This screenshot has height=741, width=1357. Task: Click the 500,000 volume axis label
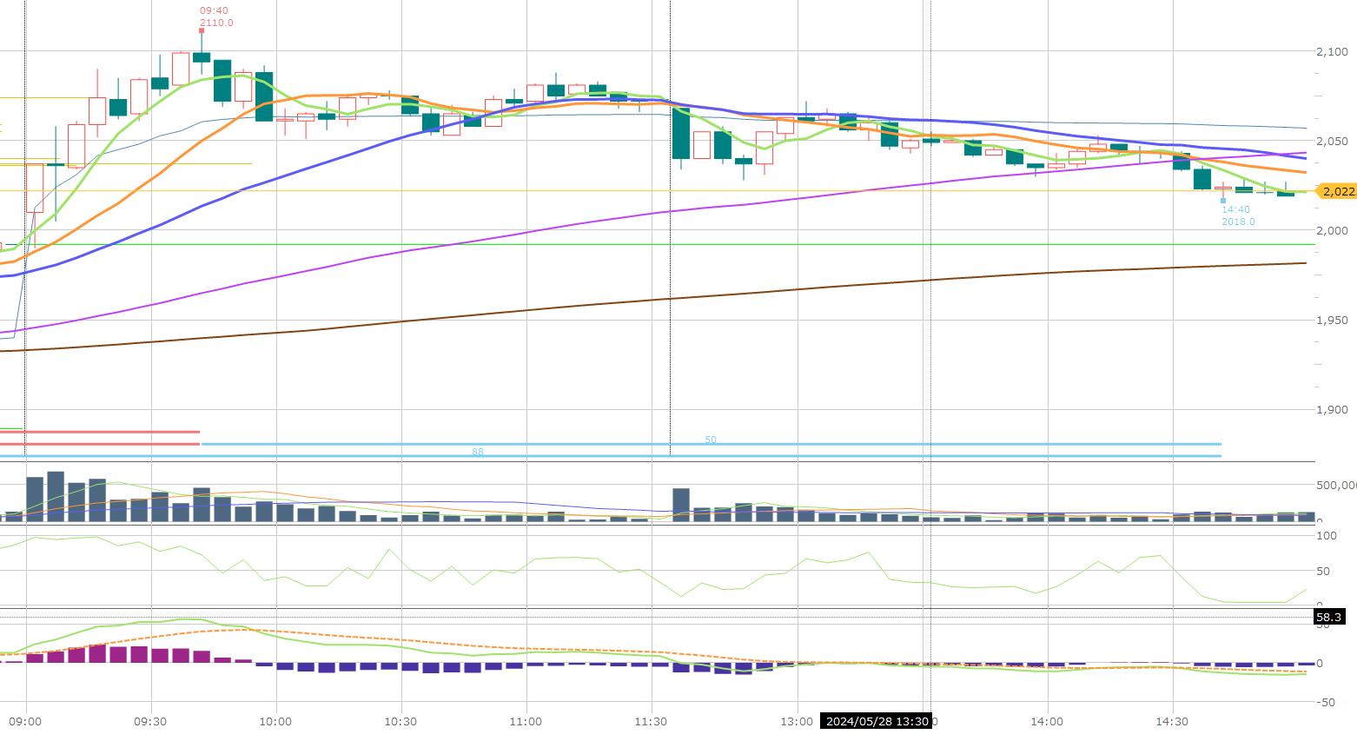pyautogui.click(x=1335, y=485)
